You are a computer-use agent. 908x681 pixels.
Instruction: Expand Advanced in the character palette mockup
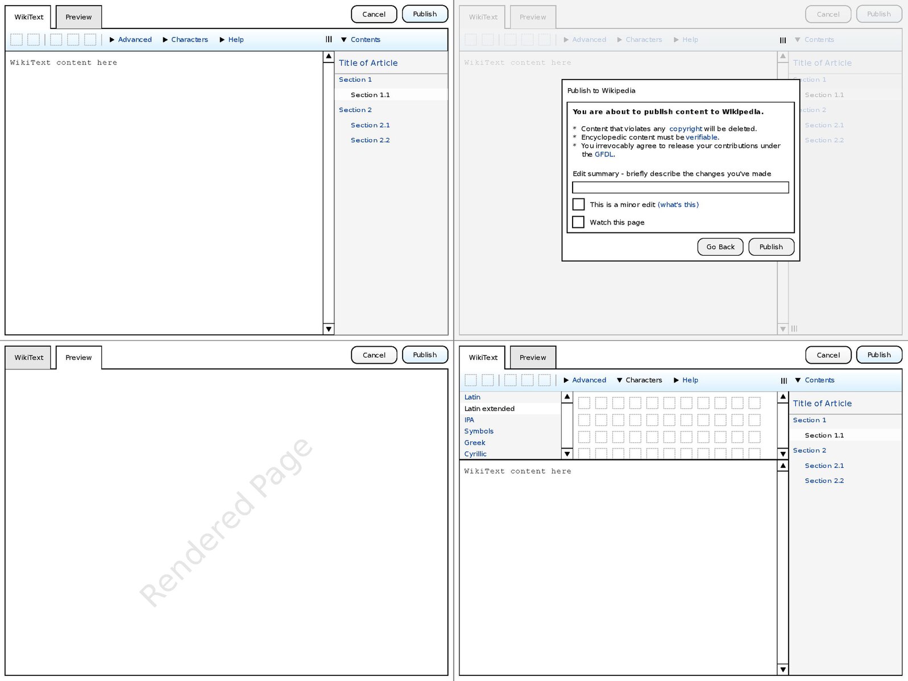click(x=585, y=380)
